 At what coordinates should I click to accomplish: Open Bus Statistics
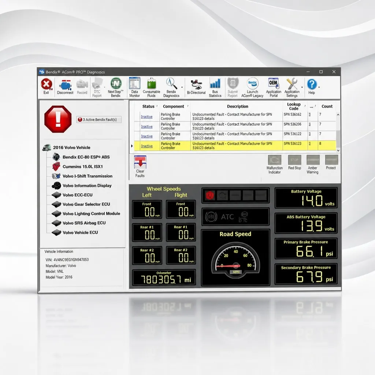215,87
